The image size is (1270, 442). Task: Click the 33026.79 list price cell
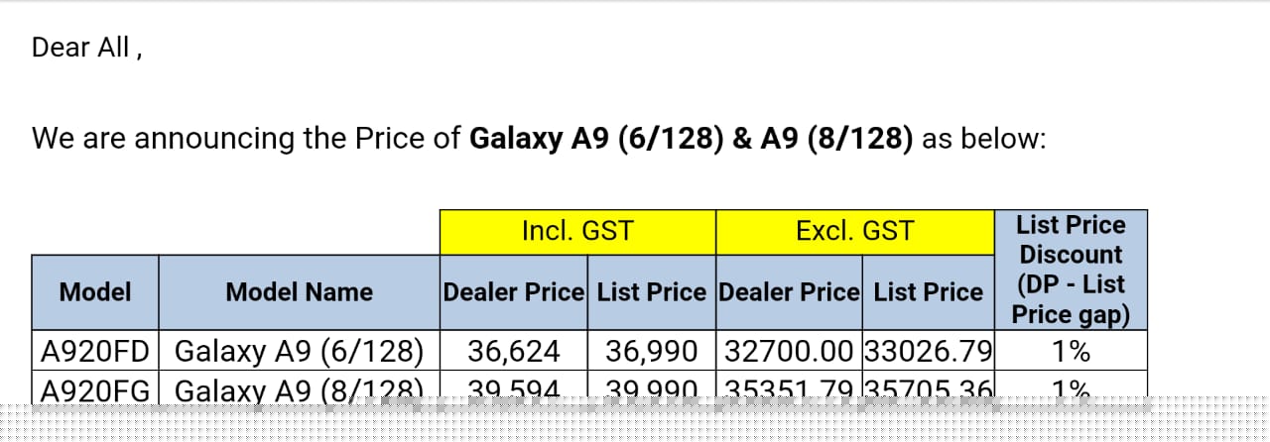point(928,351)
